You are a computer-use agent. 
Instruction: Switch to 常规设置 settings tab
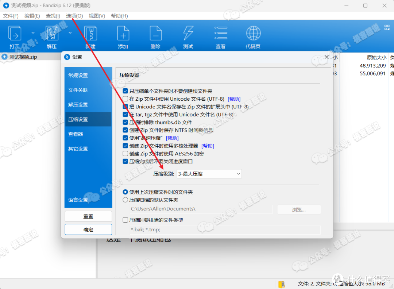tap(88, 76)
